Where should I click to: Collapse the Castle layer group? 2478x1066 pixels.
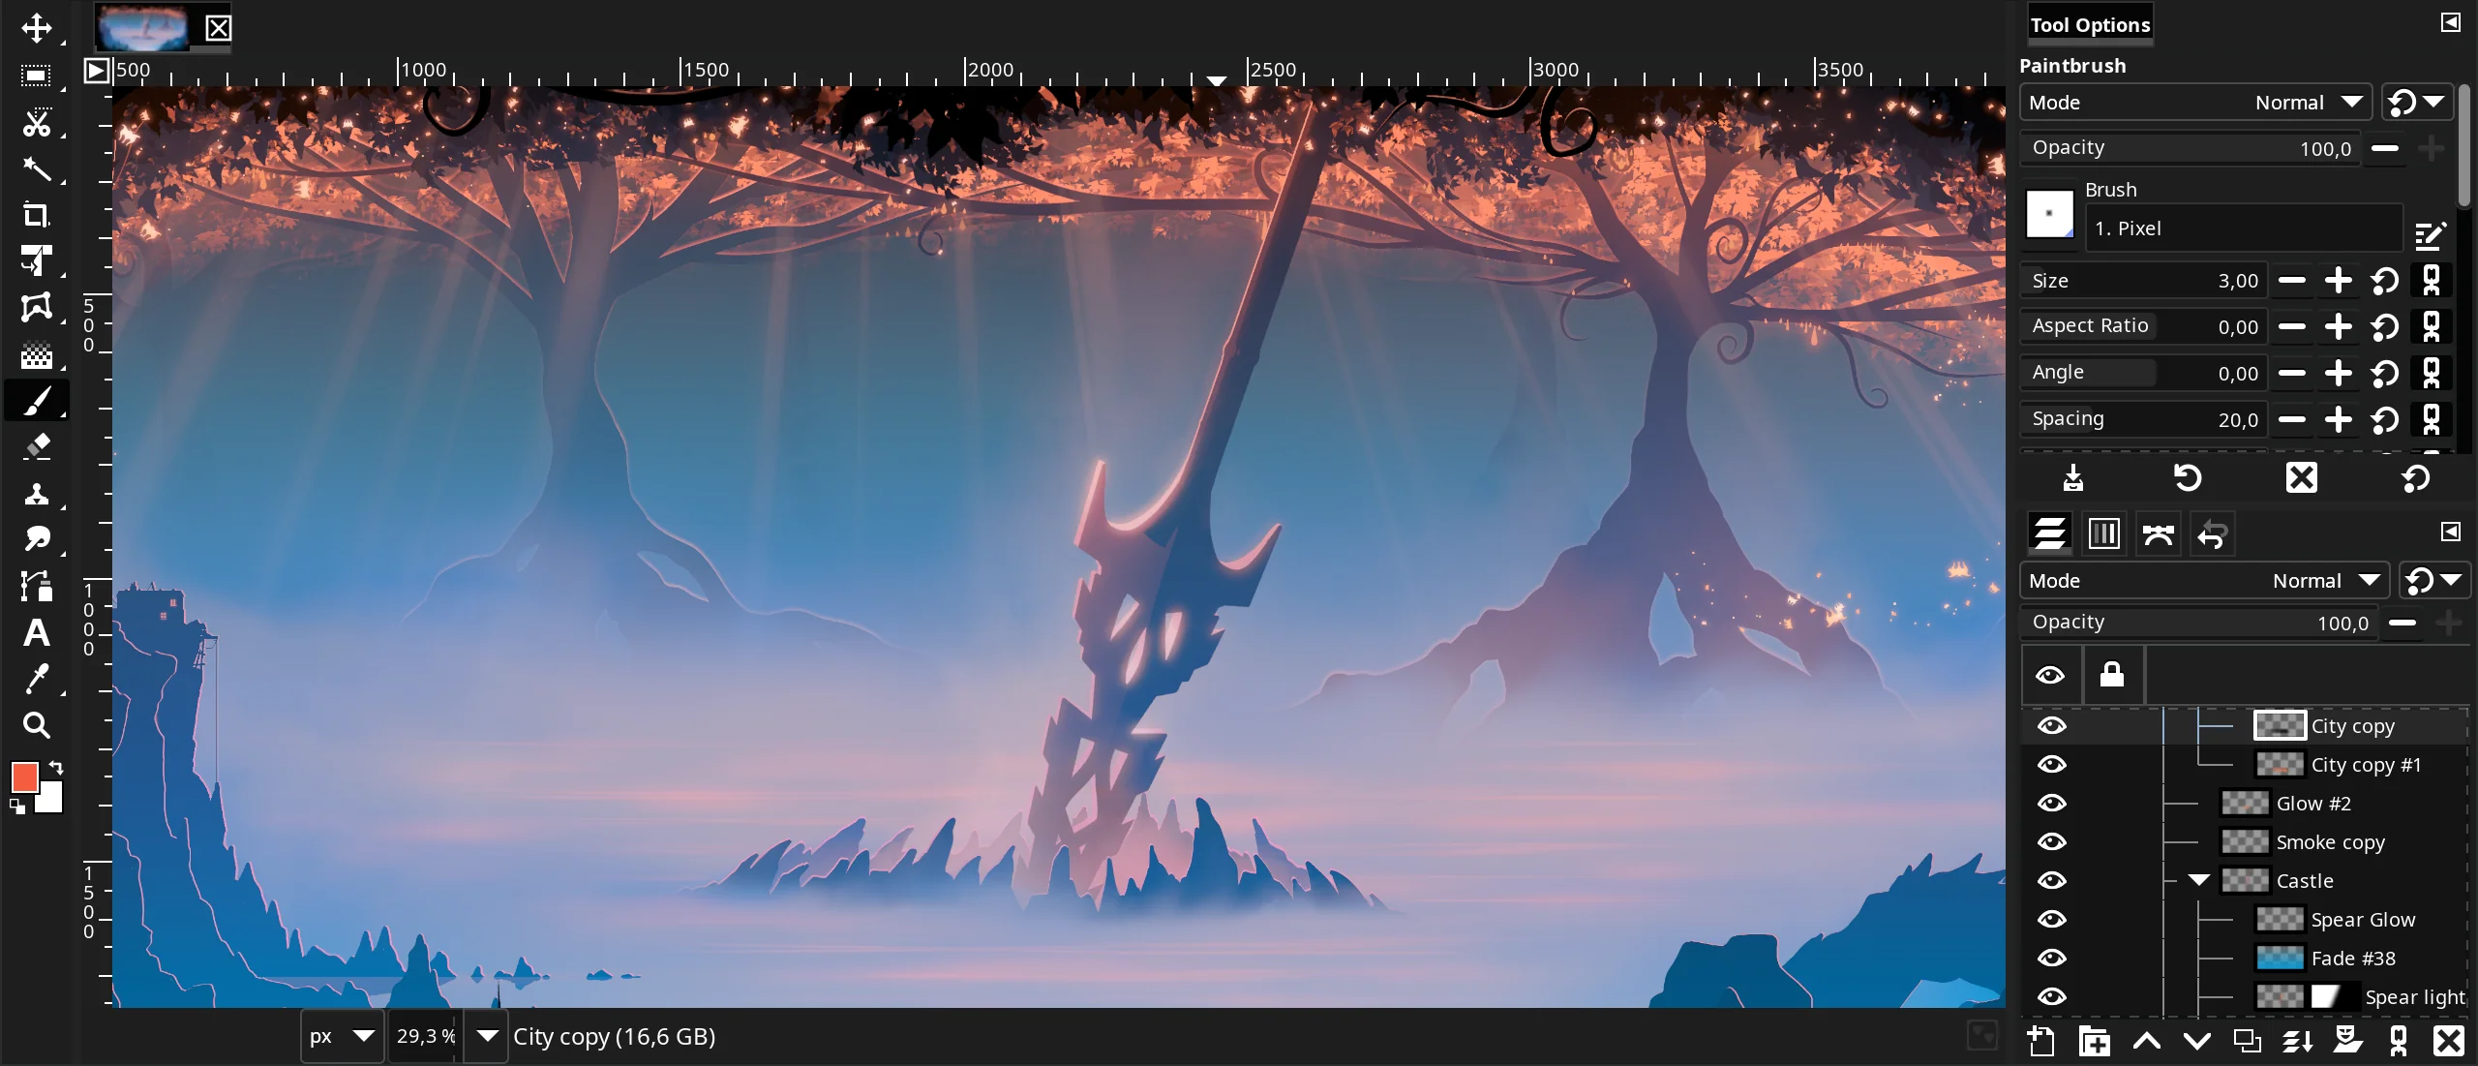tap(2198, 880)
